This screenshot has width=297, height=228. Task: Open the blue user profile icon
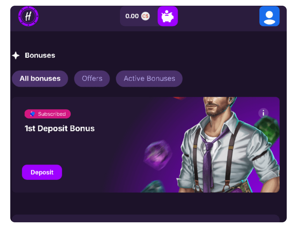click(269, 16)
